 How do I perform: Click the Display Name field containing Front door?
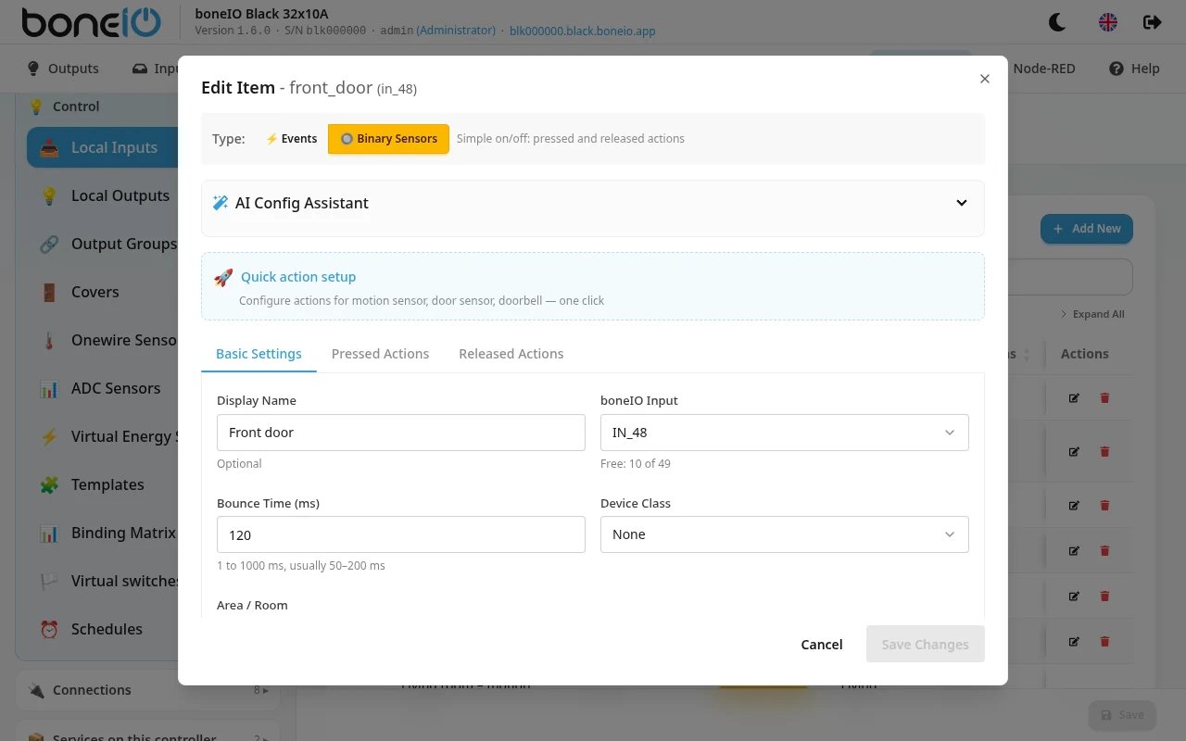(x=401, y=433)
